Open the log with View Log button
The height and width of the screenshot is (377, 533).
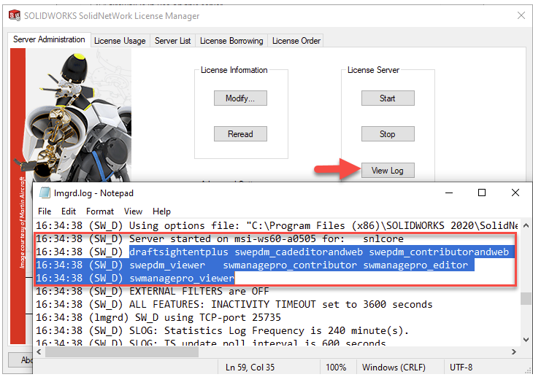(x=387, y=171)
